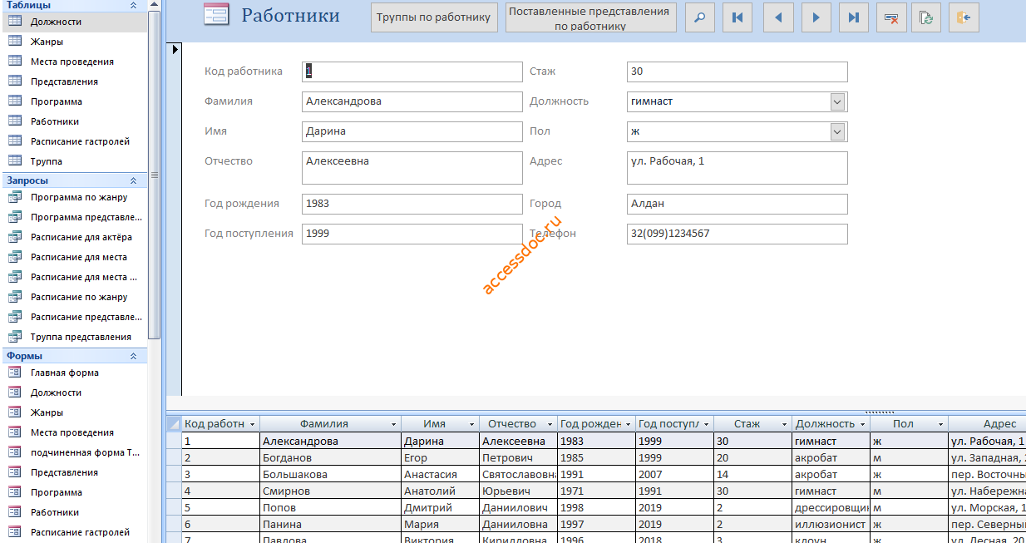The width and height of the screenshot is (1026, 543).
Task: Open the Жанры form in Формы group
Action: pyautogui.click(x=74, y=412)
